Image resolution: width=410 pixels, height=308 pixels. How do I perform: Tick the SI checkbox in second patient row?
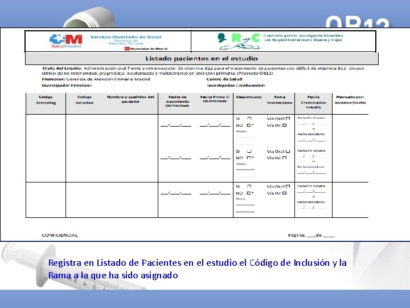tap(249, 151)
